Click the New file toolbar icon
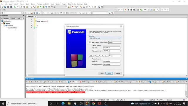Viewport: 188px width, 106px height. 3,7
